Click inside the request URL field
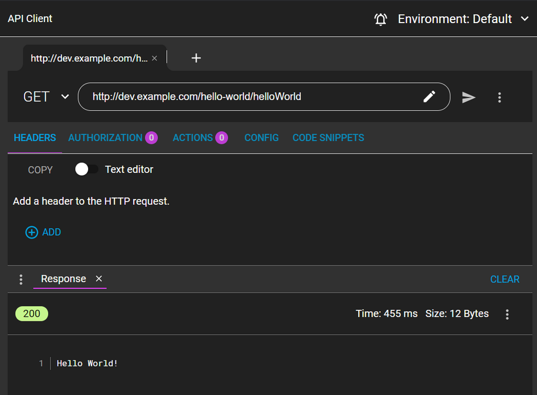The height and width of the screenshot is (395, 537). click(236, 96)
